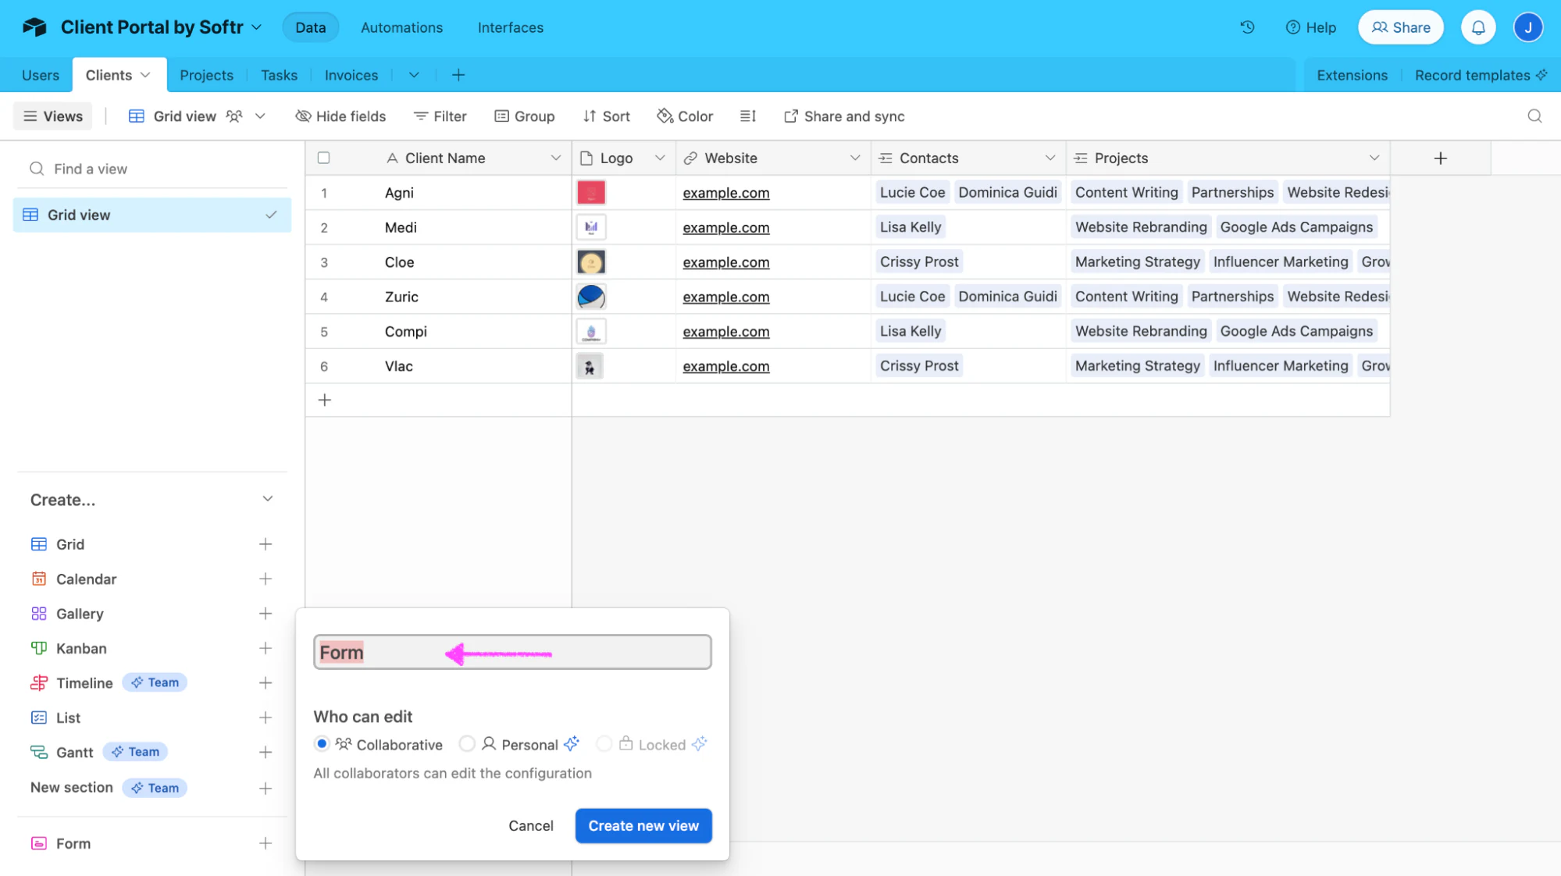The image size is (1561, 876).
Task: Click the Softr base logo icon
Action: click(34, 27)
